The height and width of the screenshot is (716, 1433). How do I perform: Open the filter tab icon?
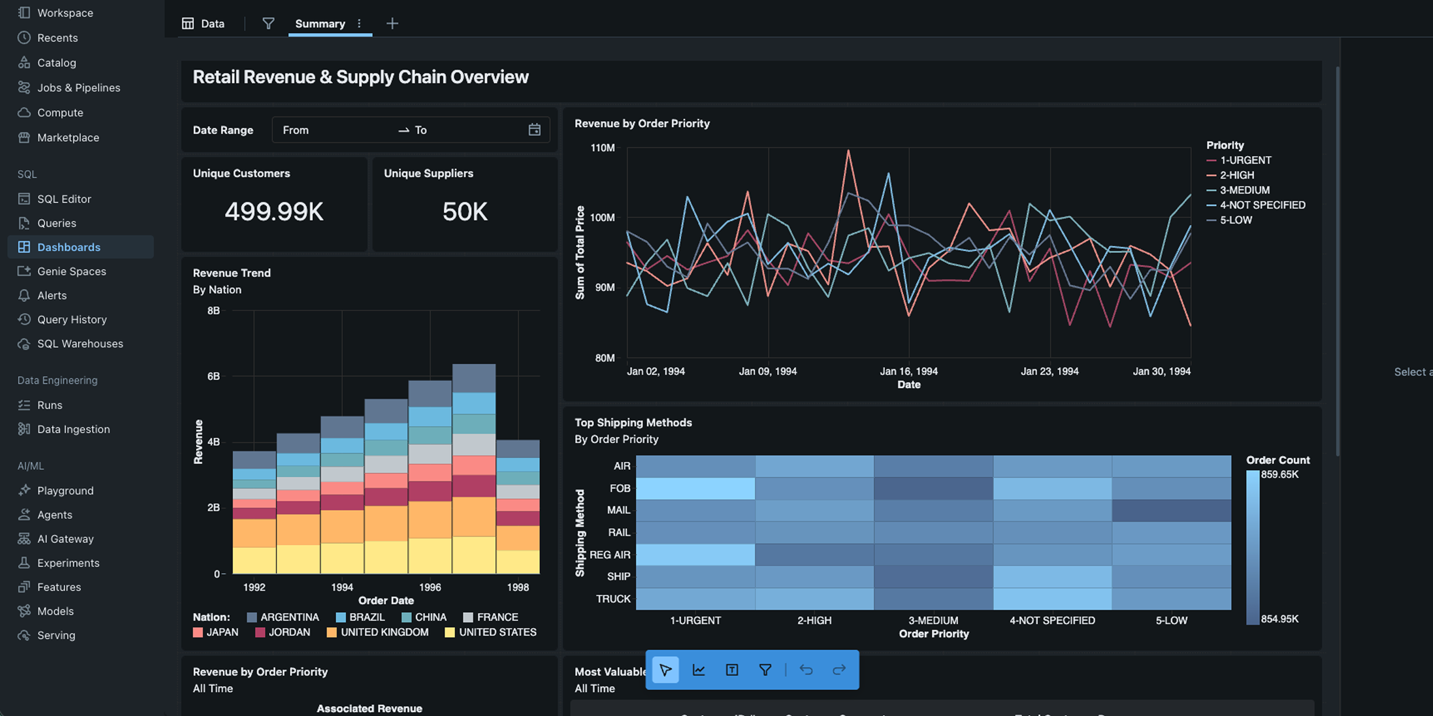click(x=268, y=24)
